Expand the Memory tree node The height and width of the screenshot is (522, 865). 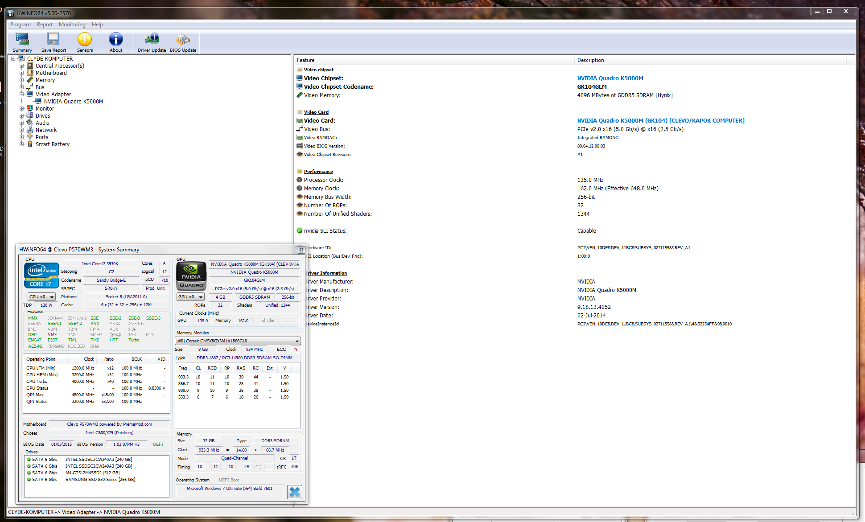pos(21,80)
